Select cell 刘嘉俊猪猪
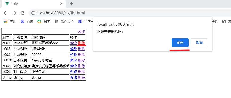This screenshot has height=98, width=231. point(22,66)
